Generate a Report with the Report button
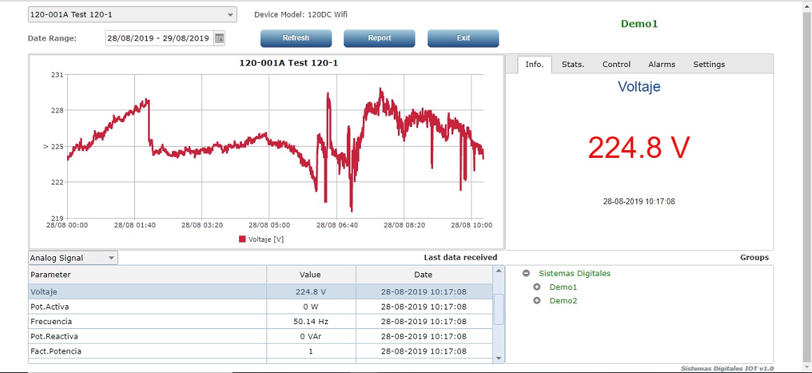The image size is (812, 373). coord(379,38)
